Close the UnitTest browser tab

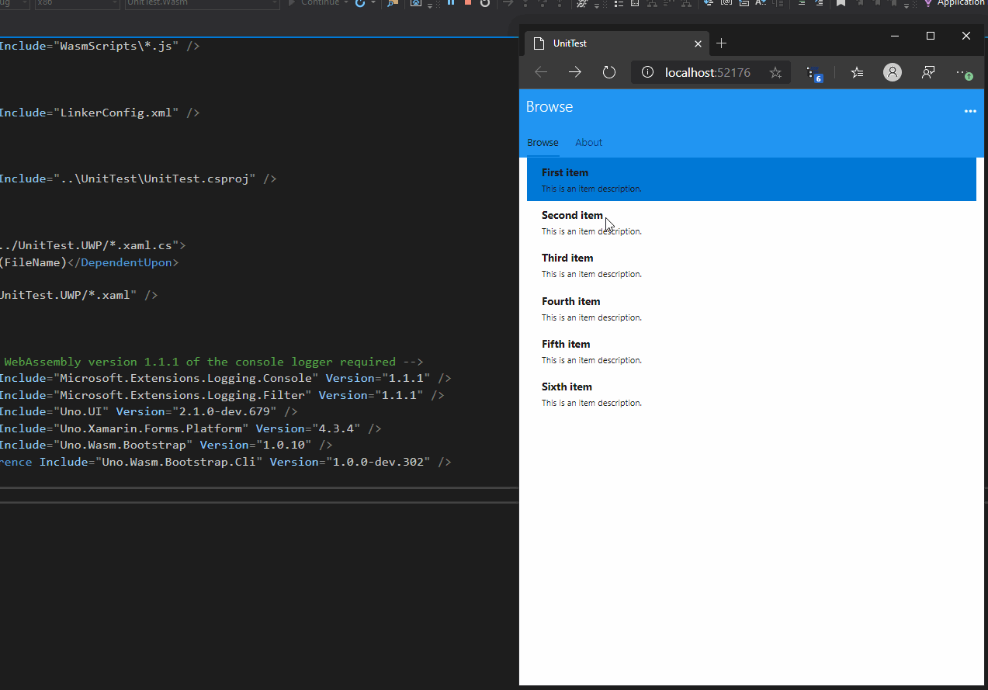[x=698, y=43]
